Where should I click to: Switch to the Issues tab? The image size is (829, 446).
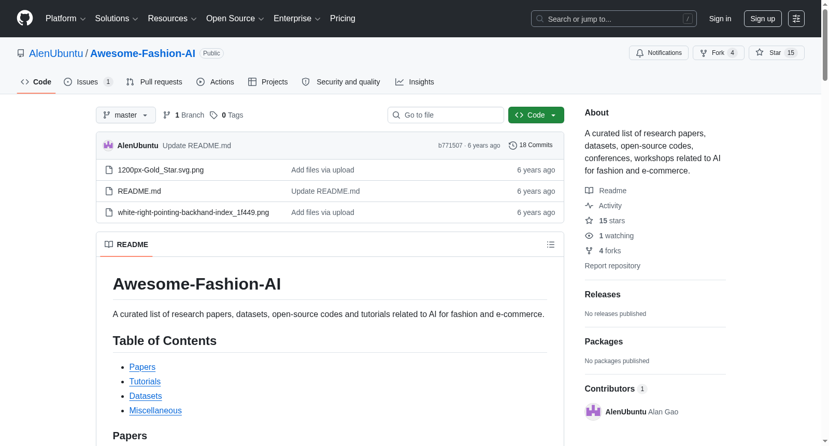tap(88, 82)
